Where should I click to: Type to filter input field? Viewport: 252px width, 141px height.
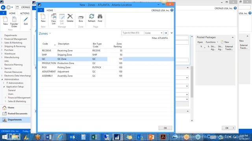coord(133,33)
